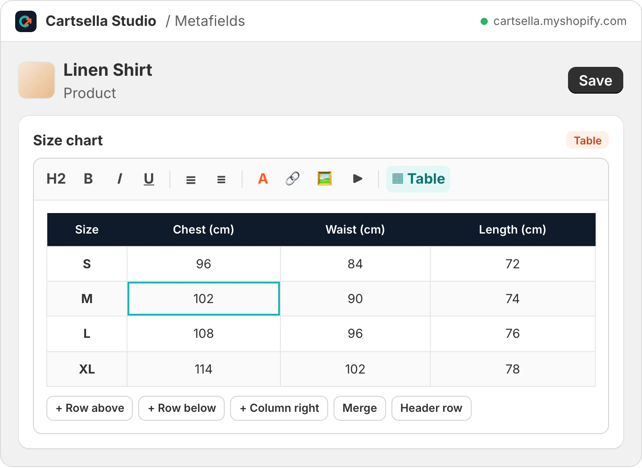Select the 'Size' header cell
Screen dimensions: 642x468
pyautogui.click(x=87, y=230)
